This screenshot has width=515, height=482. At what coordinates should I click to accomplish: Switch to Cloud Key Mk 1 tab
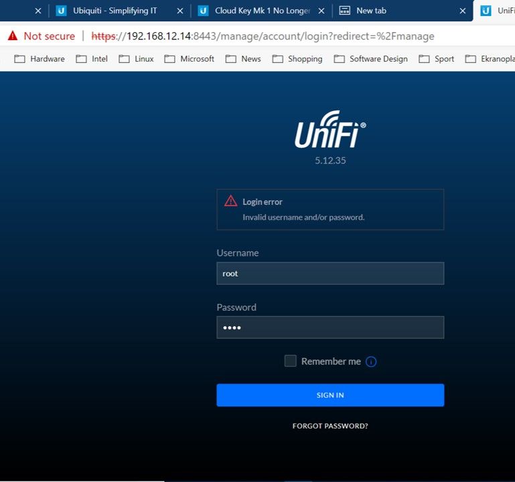(x=261, y=11)
